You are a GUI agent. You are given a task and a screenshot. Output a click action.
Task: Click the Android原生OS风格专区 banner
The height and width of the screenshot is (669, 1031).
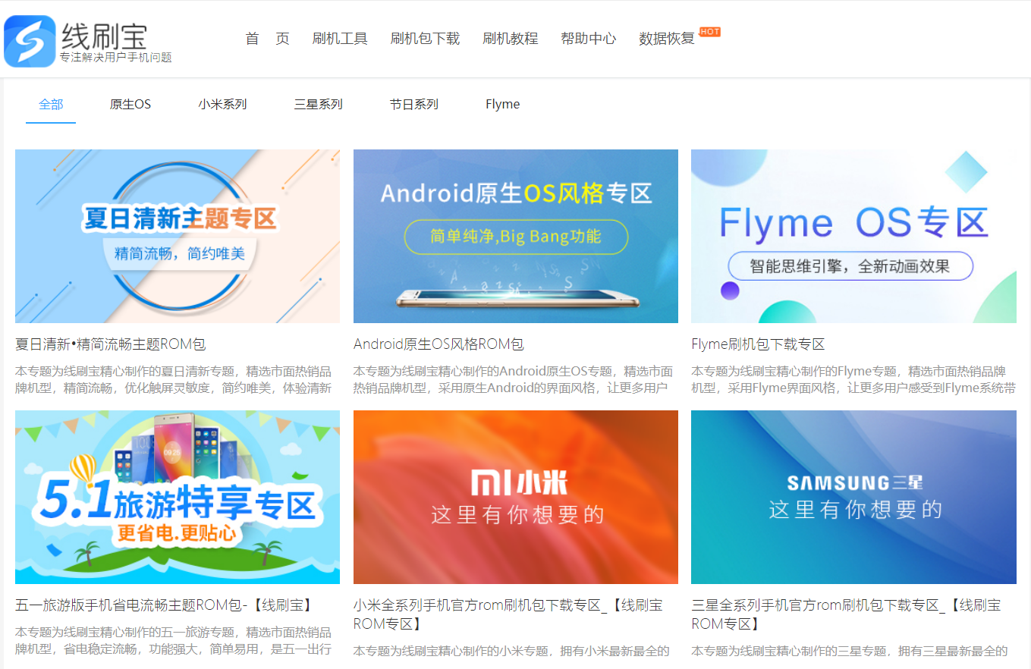[x=515, y=236]
